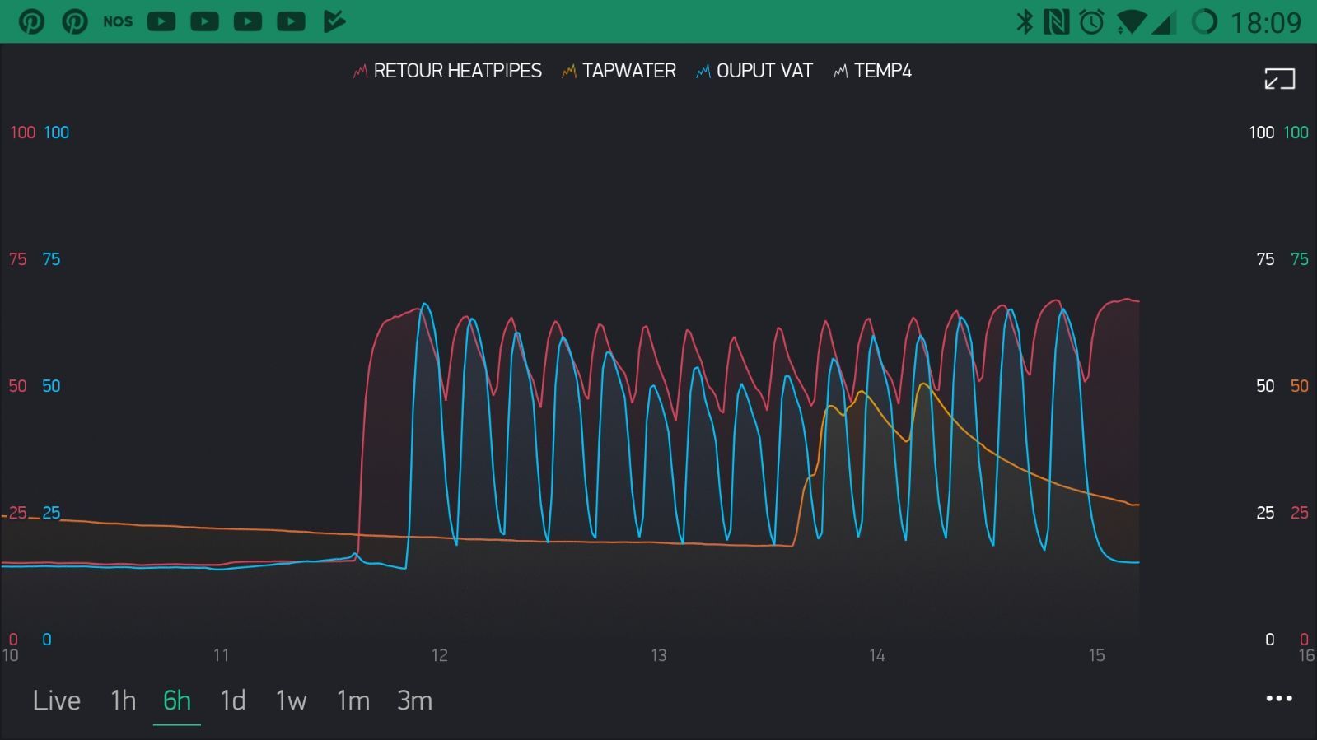Screen dimensions: 1317x740
Task: Select the 1w time range
Action: pyautogui.click(x=291, y=700)
